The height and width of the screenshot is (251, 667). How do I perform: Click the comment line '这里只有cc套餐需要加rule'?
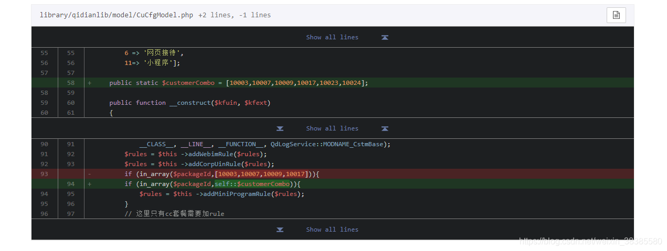(333, 214)
